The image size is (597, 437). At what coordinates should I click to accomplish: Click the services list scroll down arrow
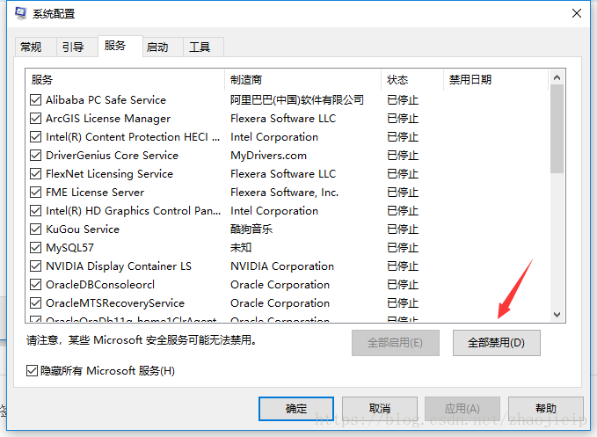(557, 315)
